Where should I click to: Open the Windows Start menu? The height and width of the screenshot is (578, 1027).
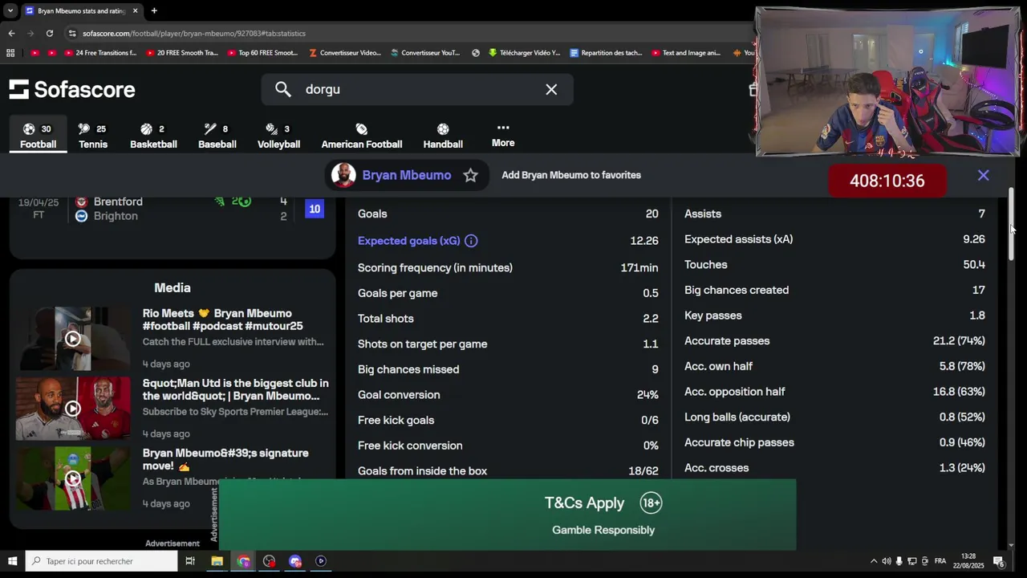pyautogui.click(x=12, y=561)
